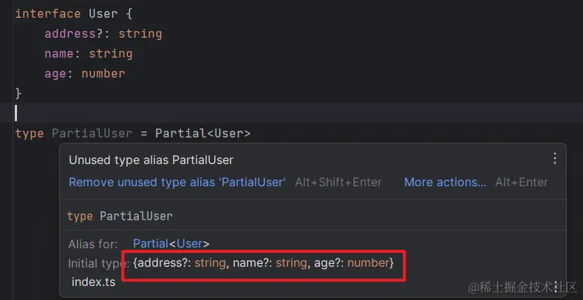Click the "string" type on the address line
Viewport: 583px width, 300px height.
click(140, 34)
